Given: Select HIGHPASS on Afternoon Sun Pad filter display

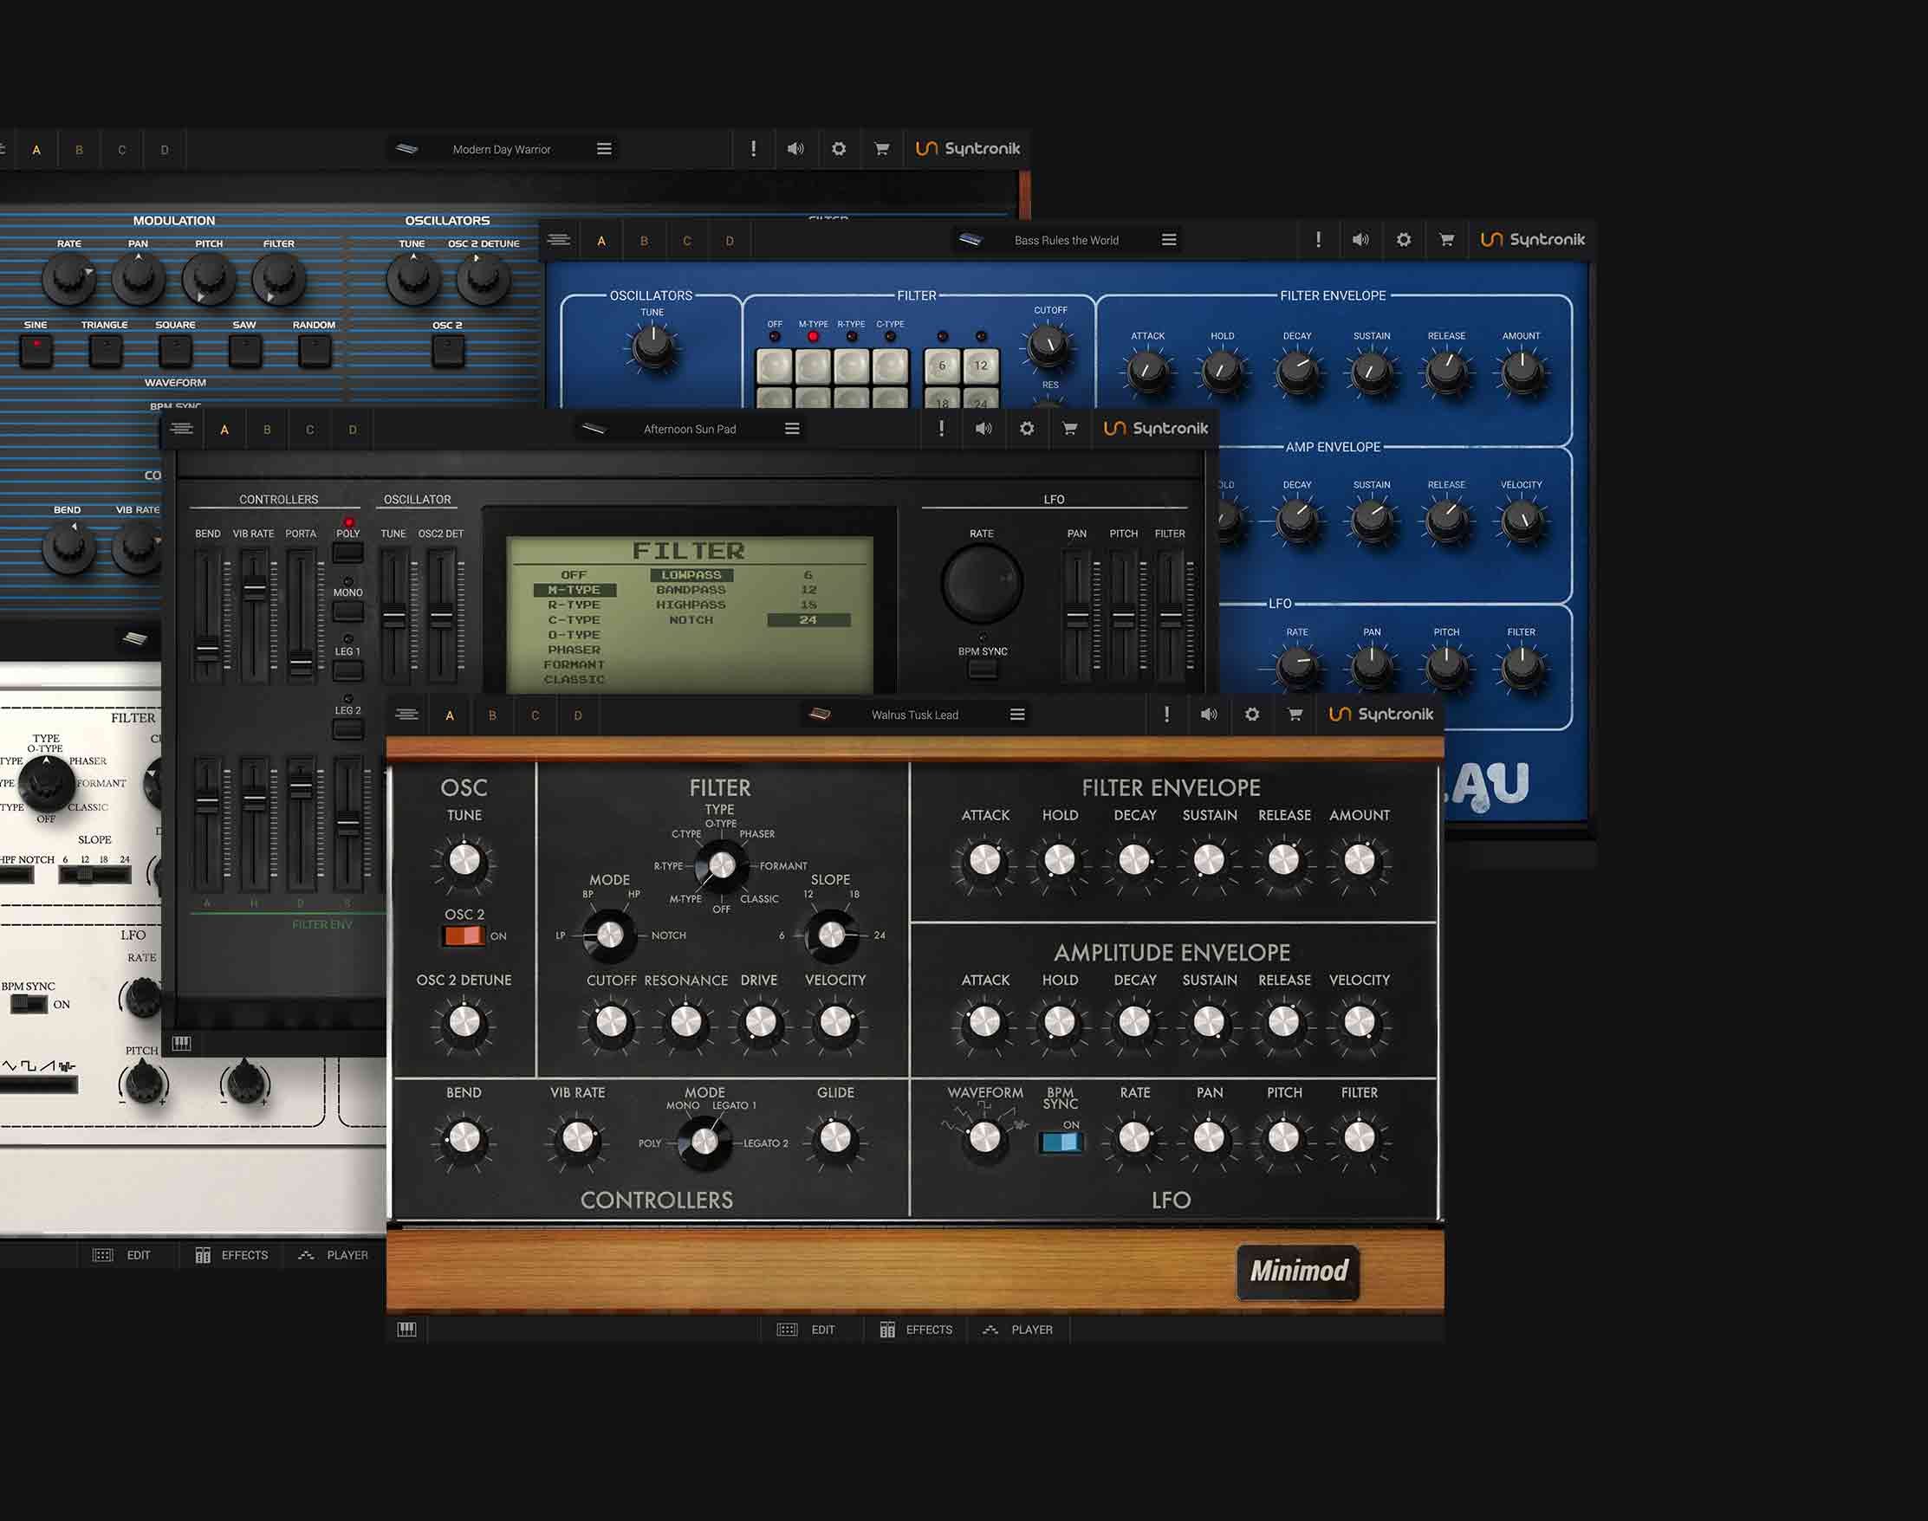Looking at the screenshot, I should [691, 605].
